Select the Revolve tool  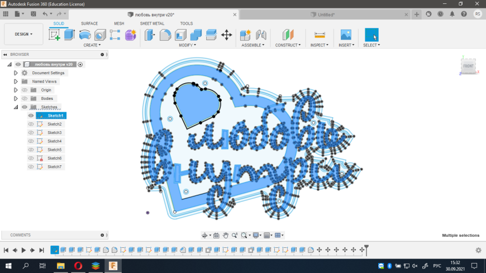(x=84, y=35)
